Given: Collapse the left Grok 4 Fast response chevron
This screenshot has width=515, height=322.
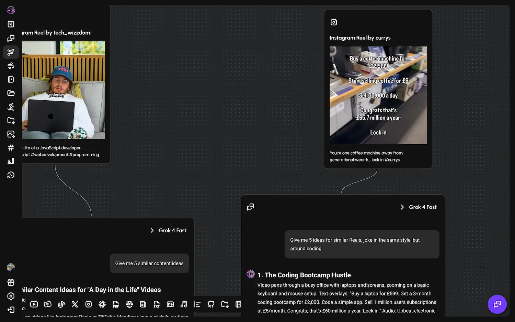Looking at the screenshot, I should pyautogui.click(x=152, y=230).
